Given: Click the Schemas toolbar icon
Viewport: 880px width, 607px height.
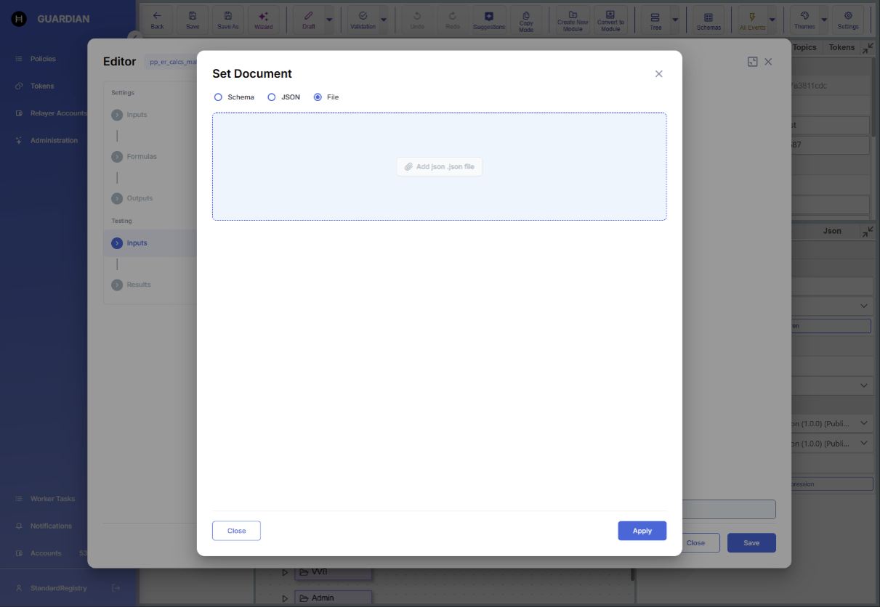Looking at the screenshot, I should click(709, 20).
